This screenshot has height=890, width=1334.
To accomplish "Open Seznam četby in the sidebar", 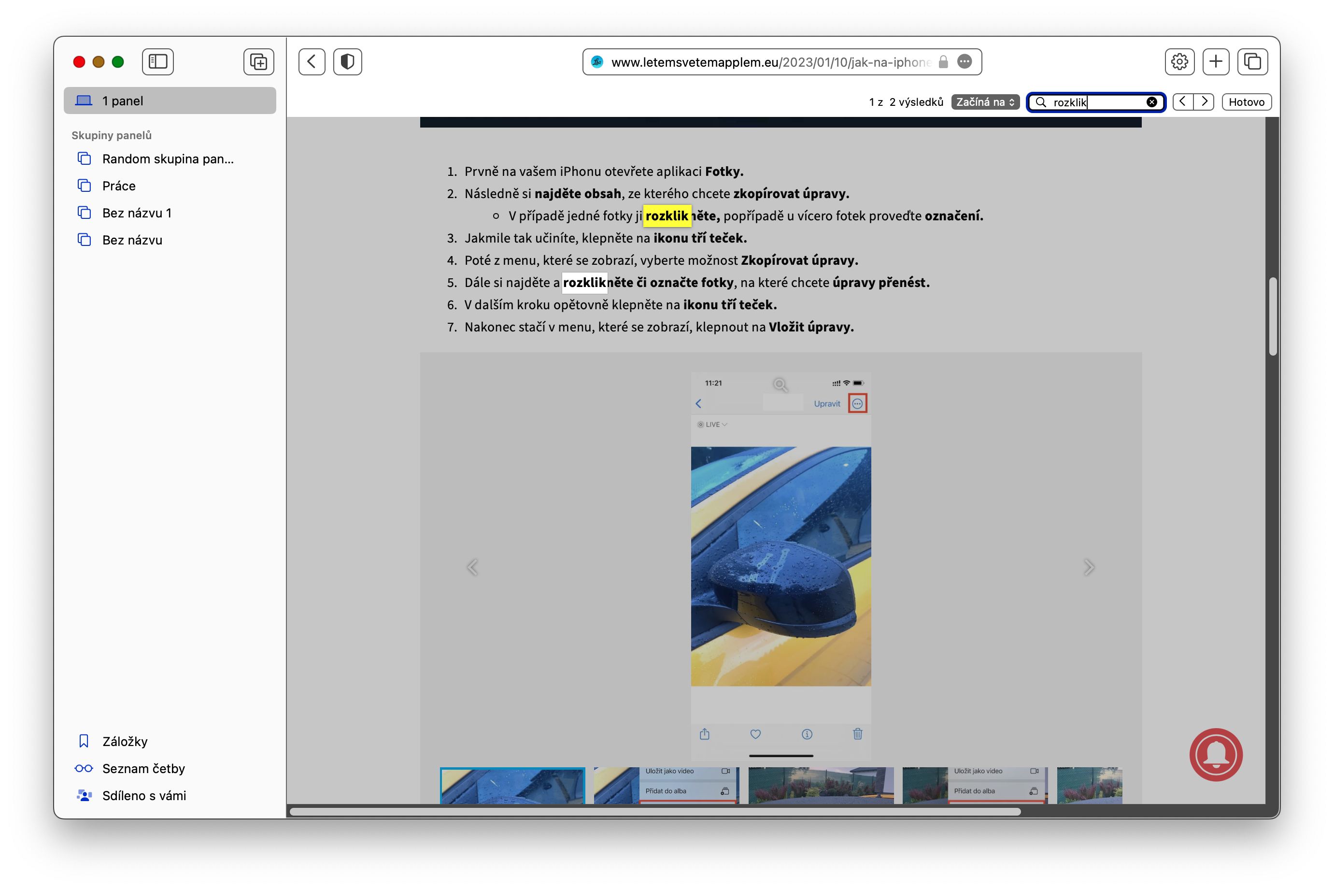I will click(x=143, y=769).
